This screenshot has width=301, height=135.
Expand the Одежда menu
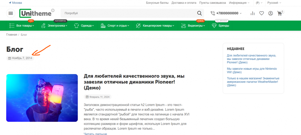tap(87, 26)
